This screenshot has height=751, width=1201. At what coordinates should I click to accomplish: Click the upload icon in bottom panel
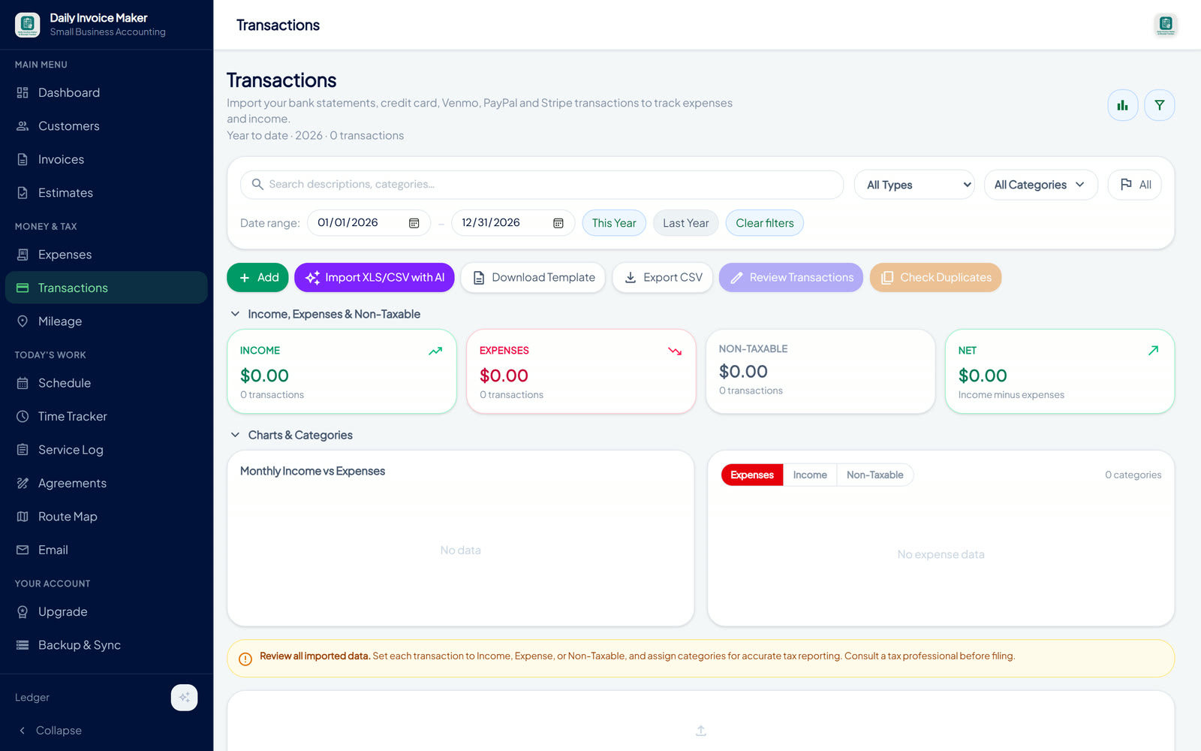tap(701, 731)
